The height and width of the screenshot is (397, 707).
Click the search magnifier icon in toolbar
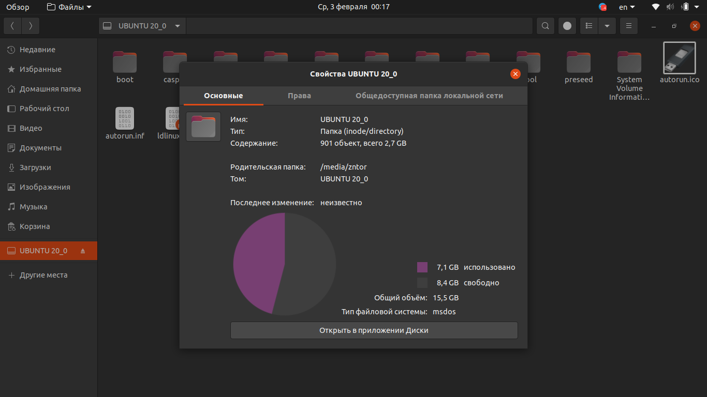(545, 26)
